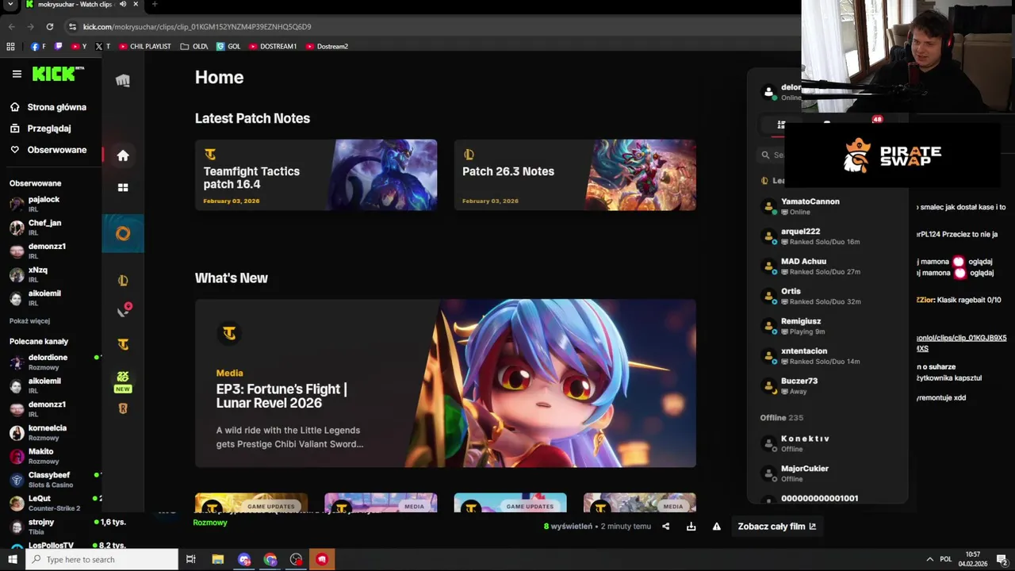
Task: Open the Rozmowy category link
Action: click(x=210, y=523)
